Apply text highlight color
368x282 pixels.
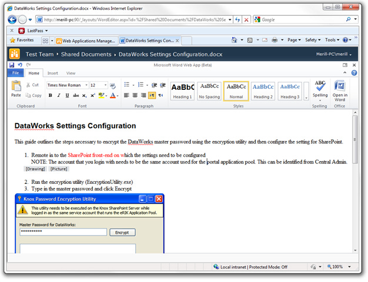pyautogui.click(x=101, y=95)
